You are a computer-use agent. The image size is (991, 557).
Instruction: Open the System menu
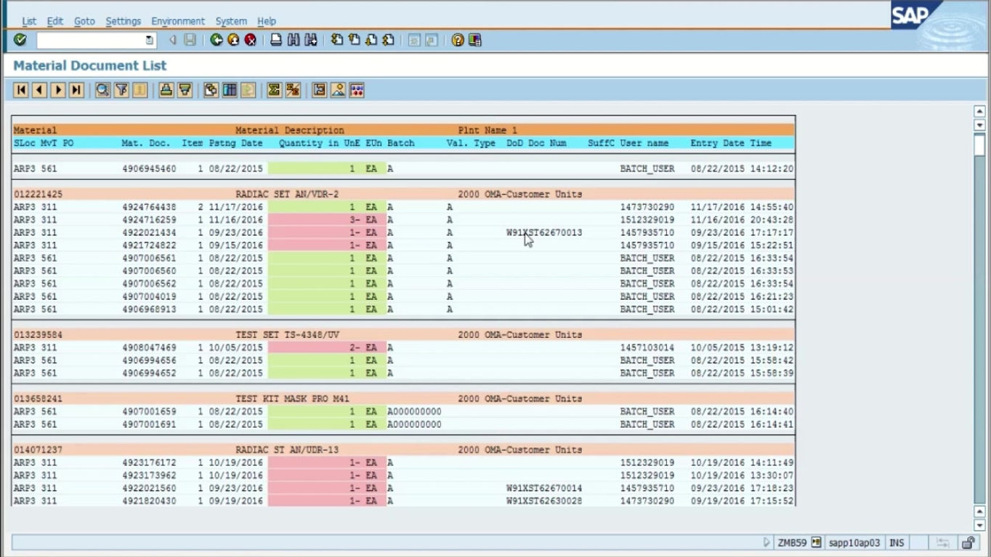click(x=231, y=21)
